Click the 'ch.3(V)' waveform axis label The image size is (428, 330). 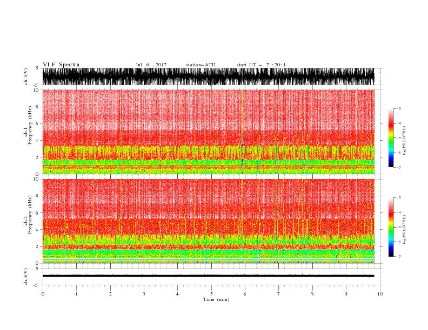pos(26,277)
